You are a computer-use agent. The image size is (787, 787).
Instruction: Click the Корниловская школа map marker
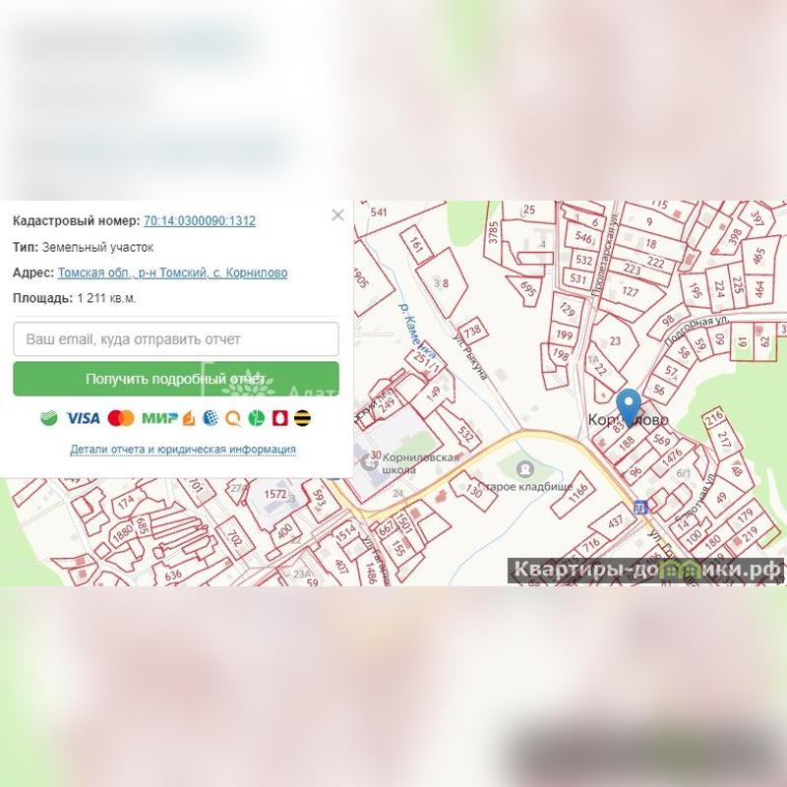pos(370,461)
